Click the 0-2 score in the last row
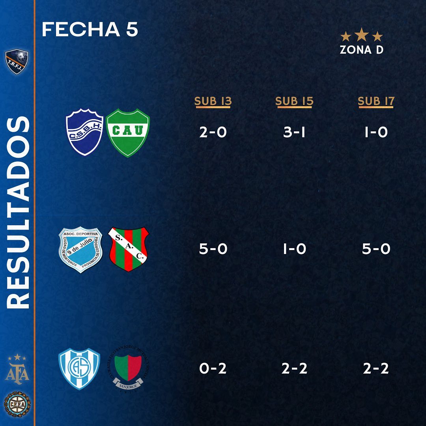 [213, 368]
